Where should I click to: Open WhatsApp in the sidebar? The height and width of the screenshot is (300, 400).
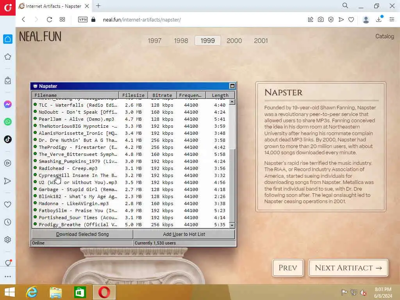[x=8, y=122]
